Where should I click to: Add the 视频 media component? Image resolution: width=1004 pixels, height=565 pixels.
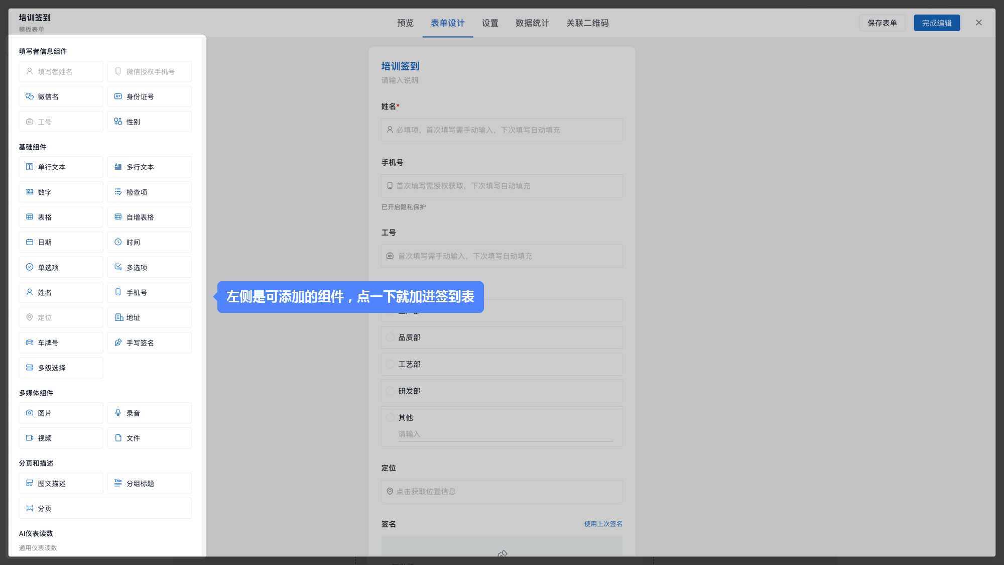61,438
